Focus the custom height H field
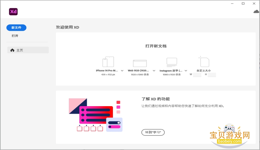This screenshot has height=150, width=260. (x=212, y=75)
